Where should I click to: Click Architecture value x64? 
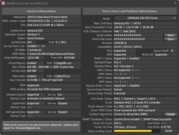click(x=29, y=42)
